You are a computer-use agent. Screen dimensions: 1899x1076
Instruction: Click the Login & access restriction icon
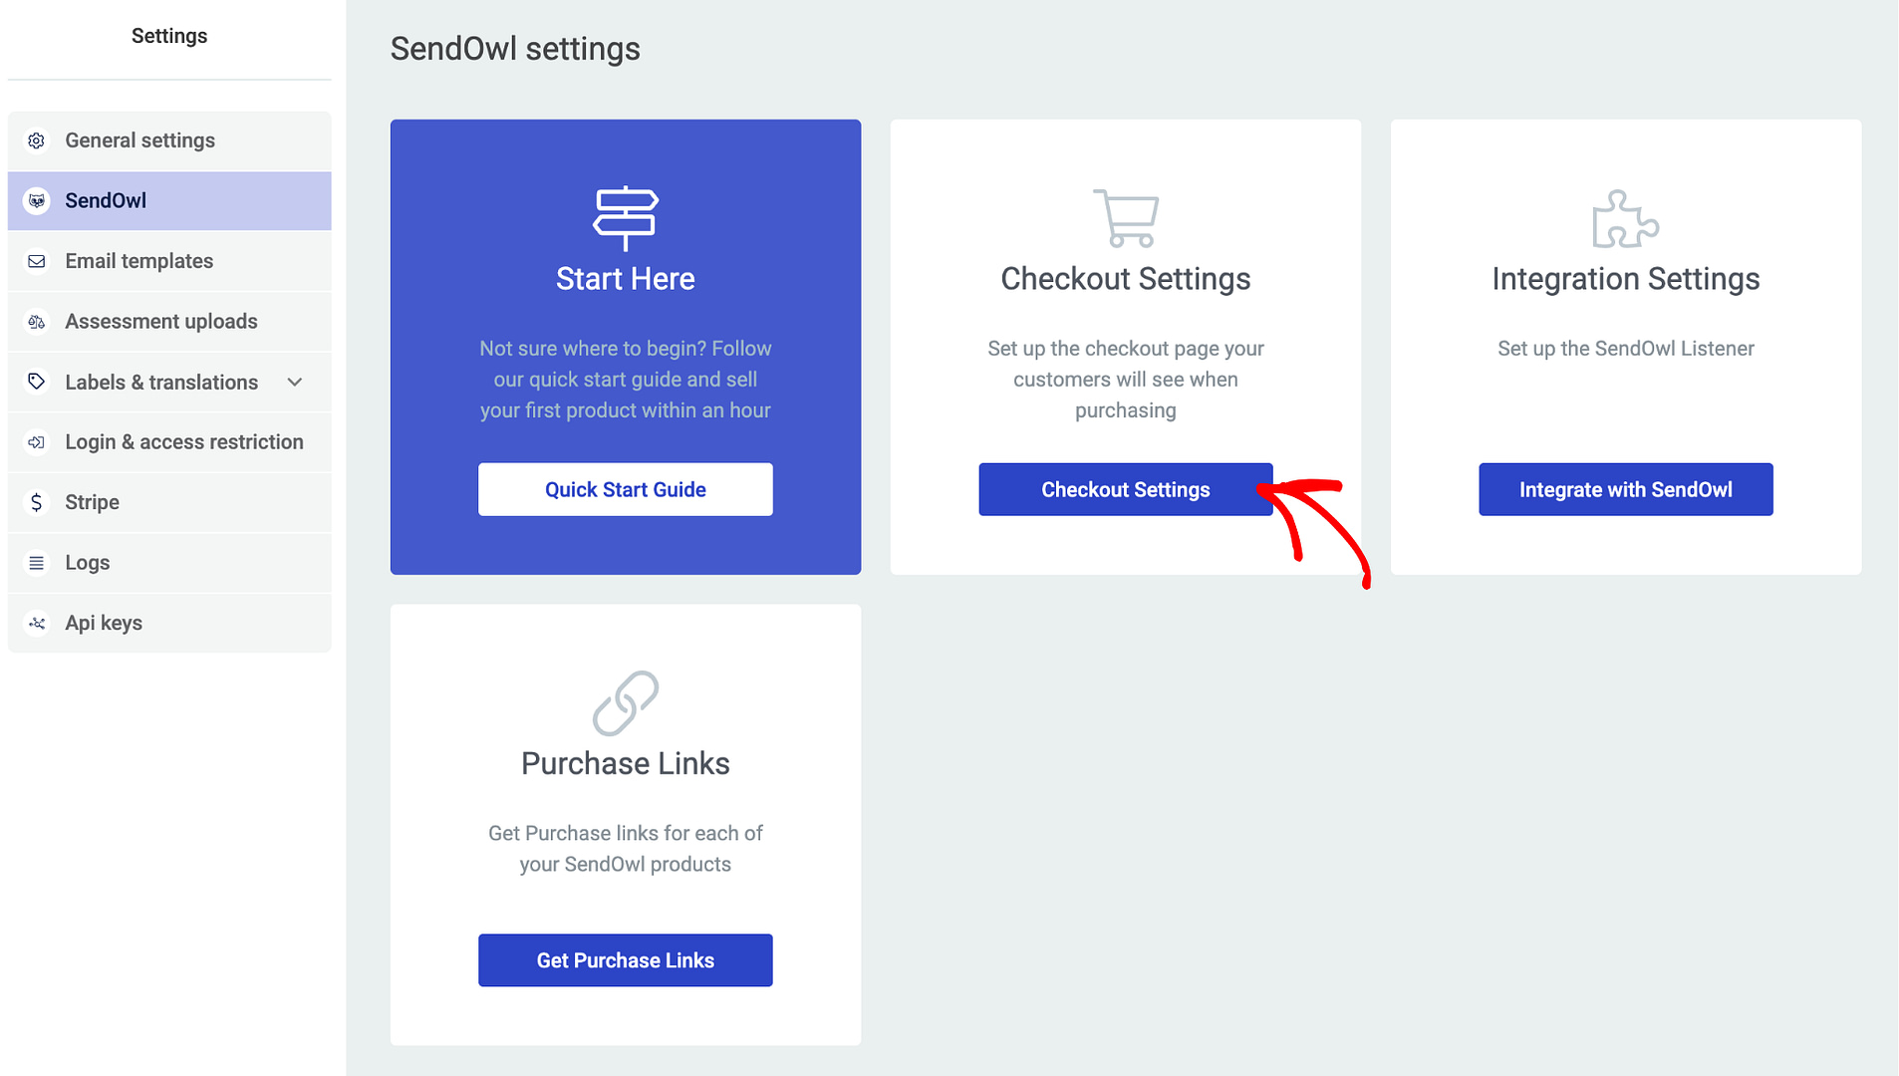[x=37, y=441]
